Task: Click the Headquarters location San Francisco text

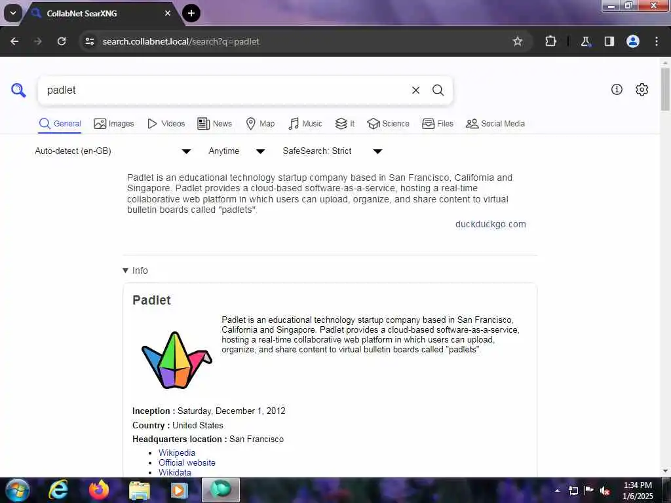Action: (256, 439)
